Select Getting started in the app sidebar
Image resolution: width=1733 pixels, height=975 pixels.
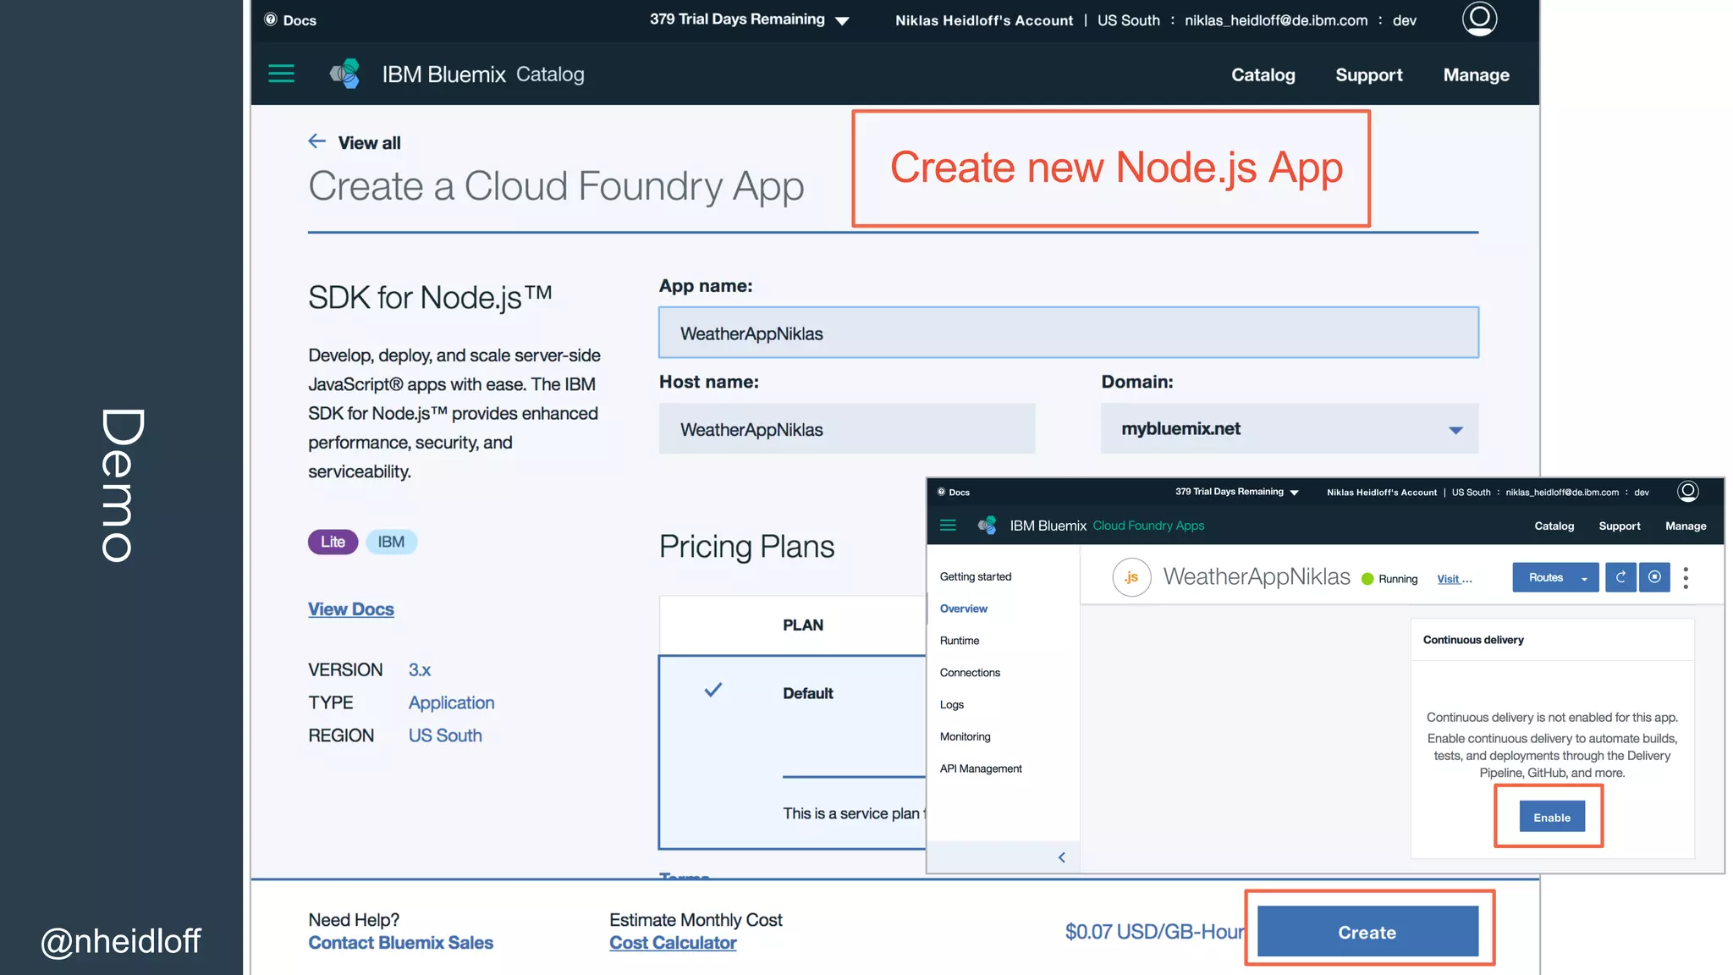click(x=976, y=576)
